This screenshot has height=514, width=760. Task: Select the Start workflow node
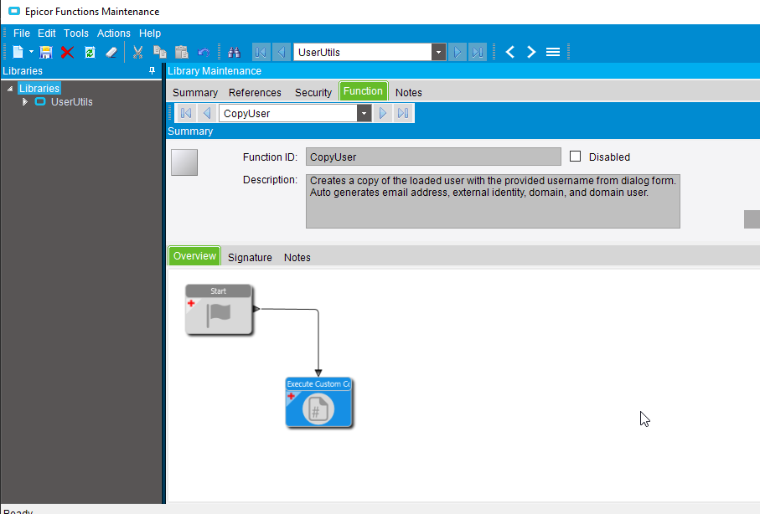pos(219,310)
